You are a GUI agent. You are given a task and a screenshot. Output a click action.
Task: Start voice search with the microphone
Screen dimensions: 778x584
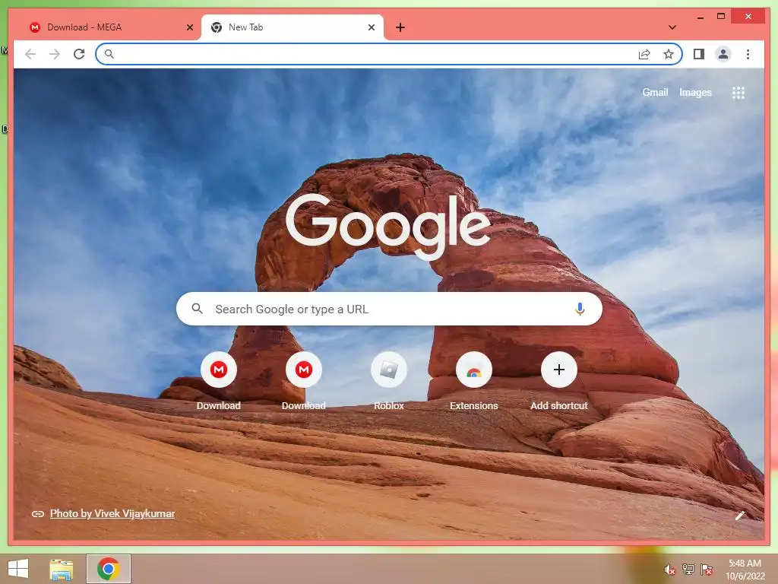coord(580,309)
